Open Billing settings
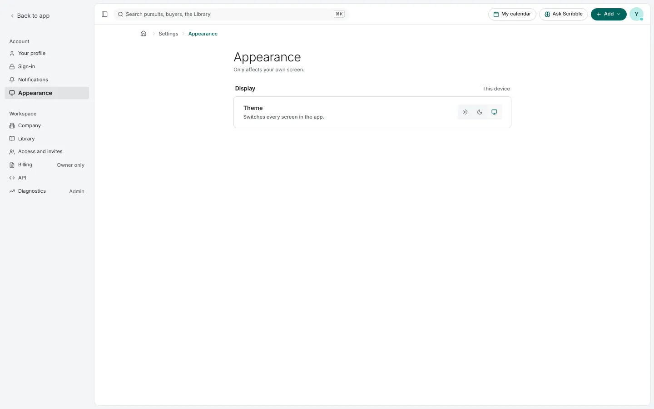This screenshot has height=409, width=654. 47,165
